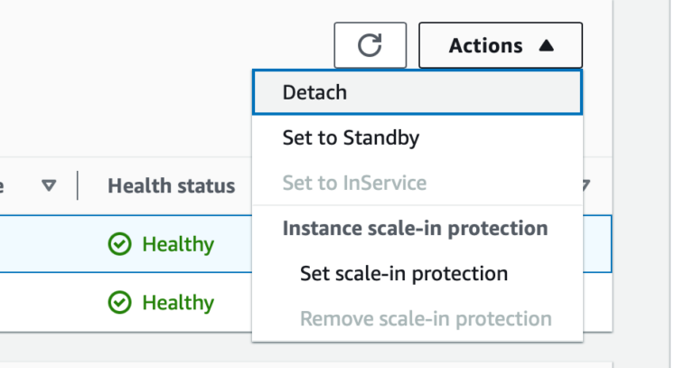Click the column divider before Health status
This screenshot has height=368, width=694.
click(78, 185)
